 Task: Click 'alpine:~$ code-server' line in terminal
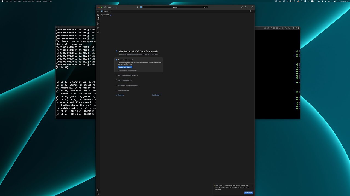(x=69, y=44)
